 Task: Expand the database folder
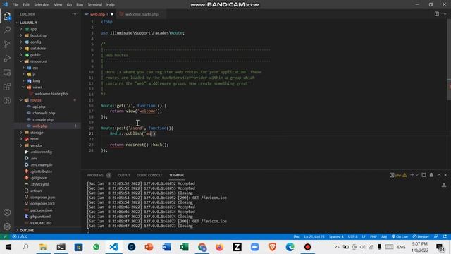38,49
